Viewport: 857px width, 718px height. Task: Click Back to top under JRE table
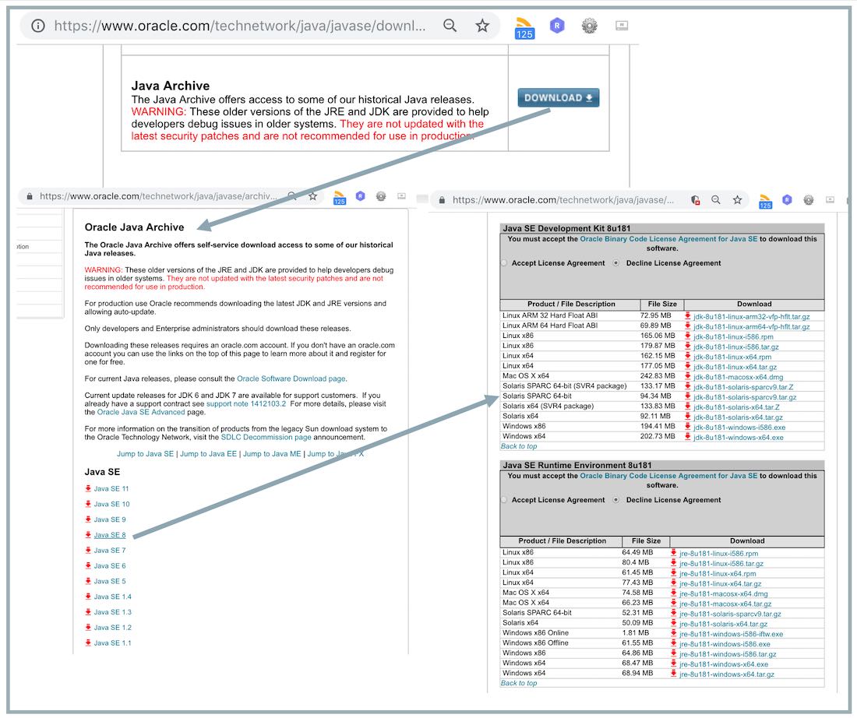click(x=519, y=683)
